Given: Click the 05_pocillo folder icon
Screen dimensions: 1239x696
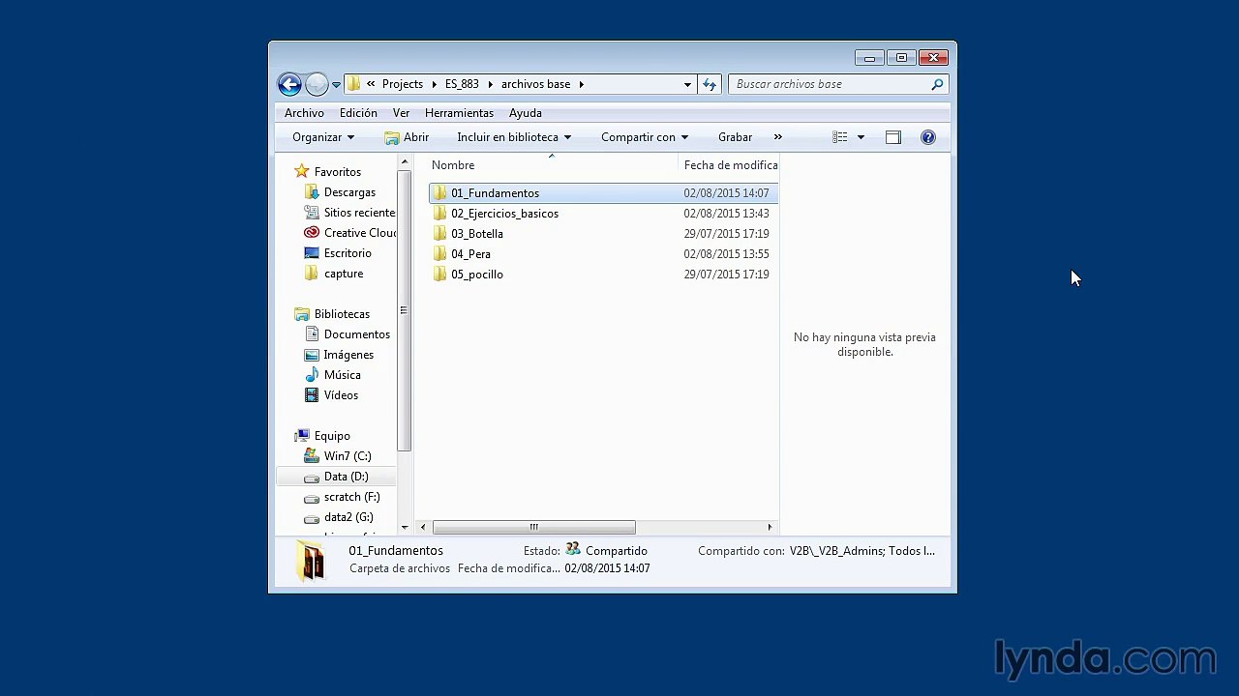Looking at the screenshot, I should click(440, 275).
